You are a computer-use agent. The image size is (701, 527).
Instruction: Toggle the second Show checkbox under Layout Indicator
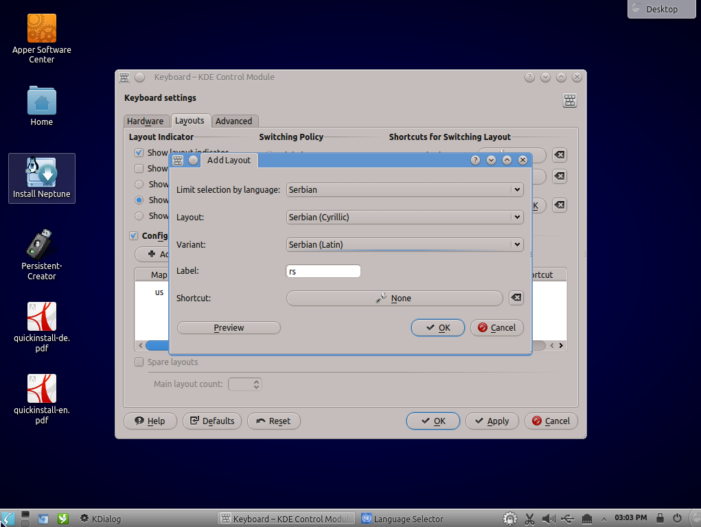click(x=139, y=169)
